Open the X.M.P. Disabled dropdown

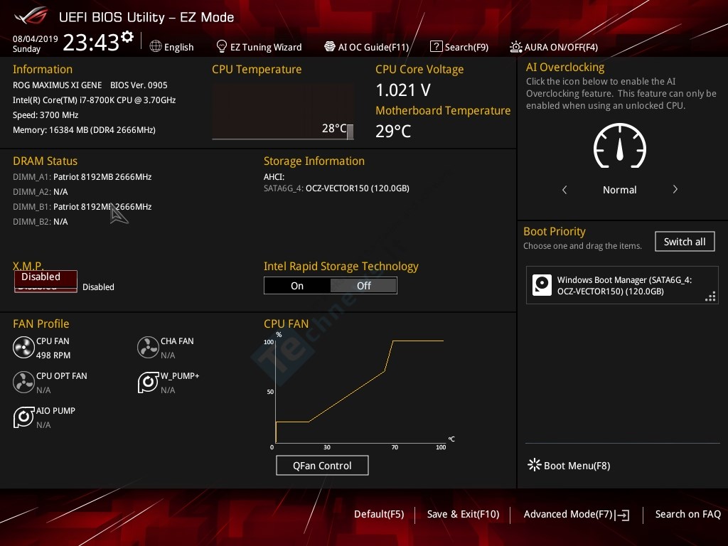45,282
